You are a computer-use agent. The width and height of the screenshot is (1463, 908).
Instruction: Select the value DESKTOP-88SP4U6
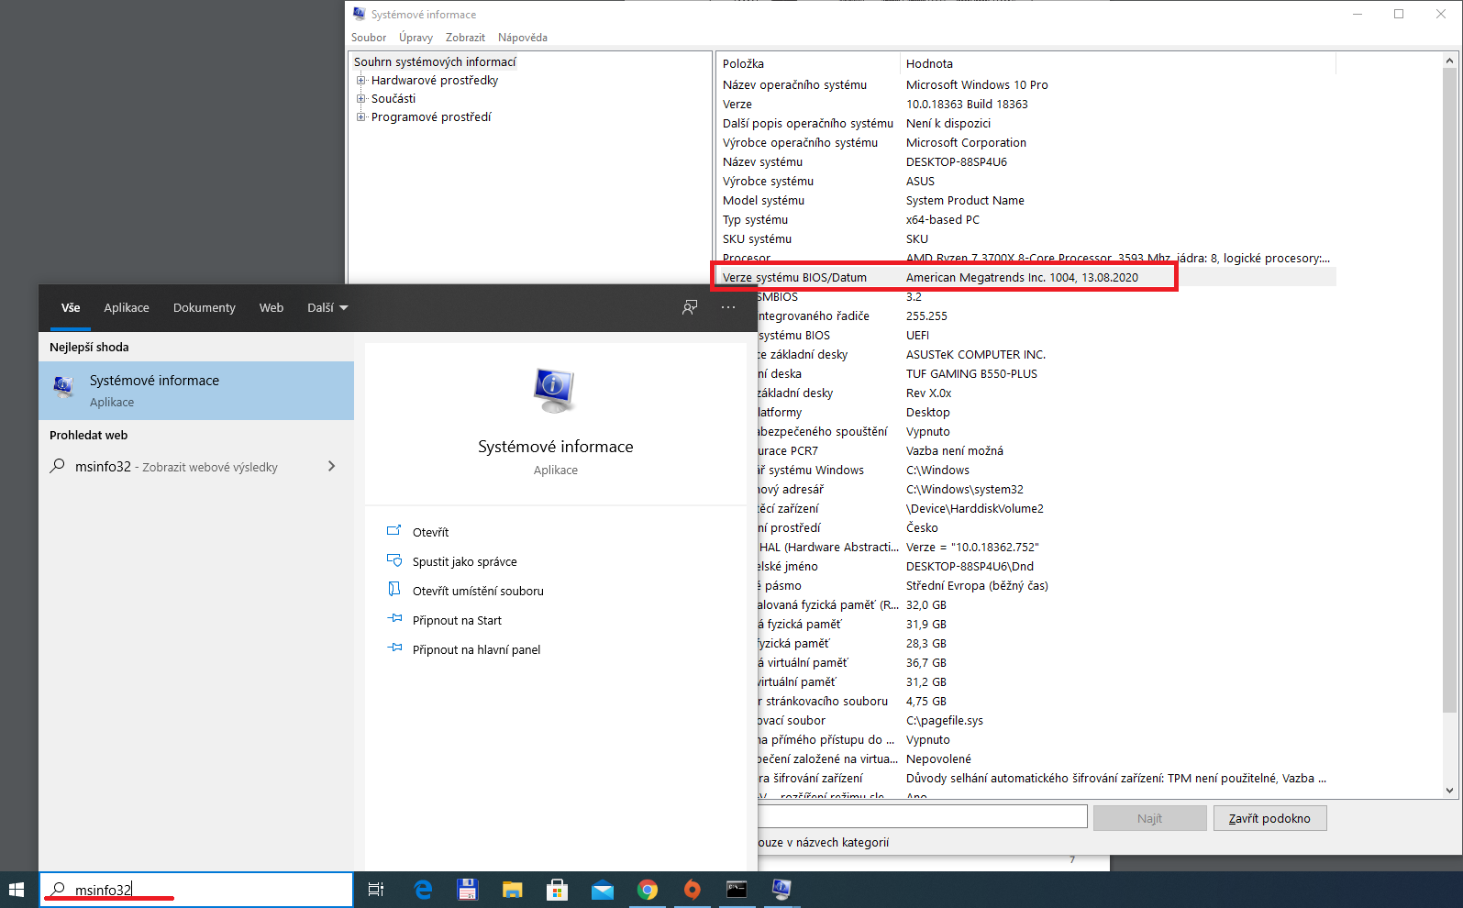pyautogui.click(x=957, y=161)
